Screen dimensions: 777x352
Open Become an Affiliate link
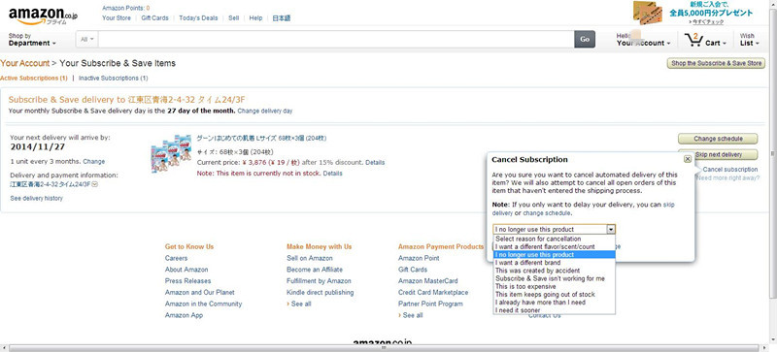pos(314,270)
